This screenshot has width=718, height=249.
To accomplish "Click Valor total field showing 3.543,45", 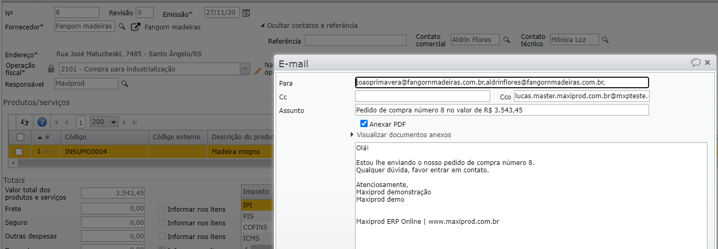I will [113, 193].
